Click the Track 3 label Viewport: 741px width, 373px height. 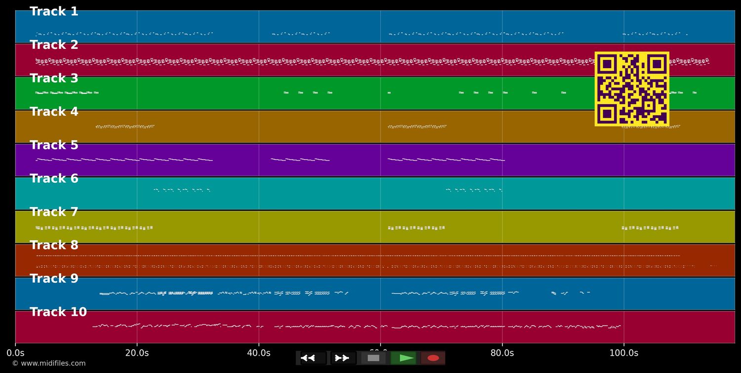(54, 79)
